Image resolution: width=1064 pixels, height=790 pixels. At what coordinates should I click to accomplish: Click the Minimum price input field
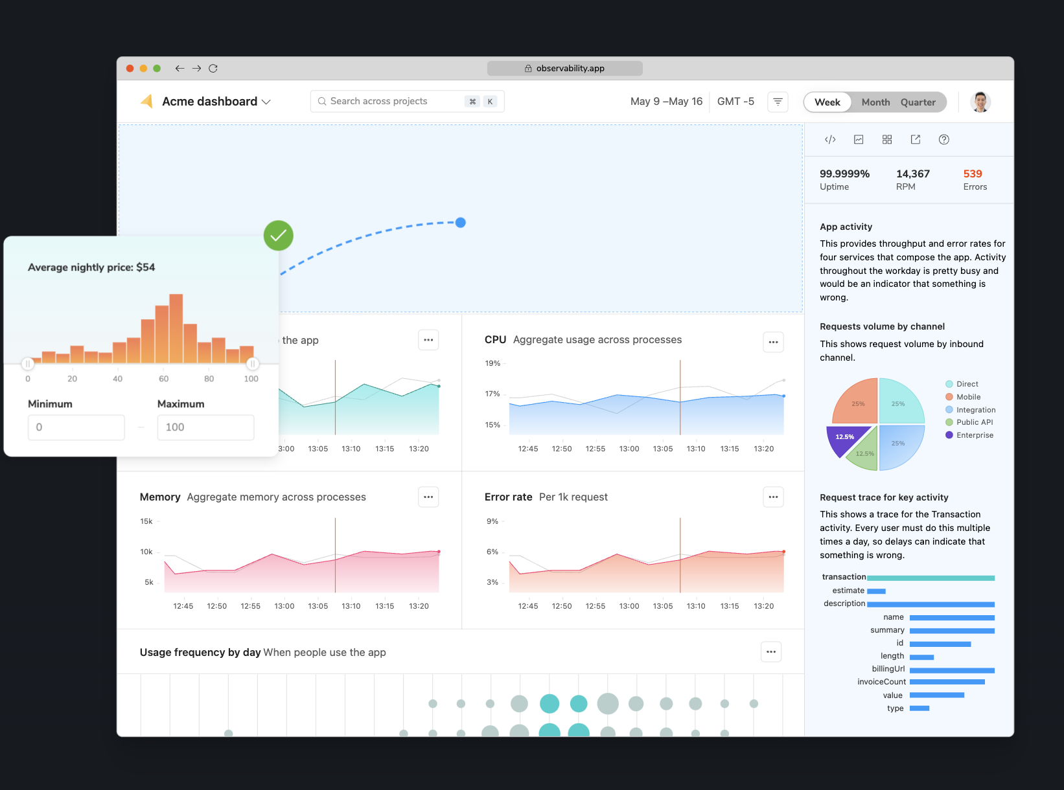click(x=76, y=427)
